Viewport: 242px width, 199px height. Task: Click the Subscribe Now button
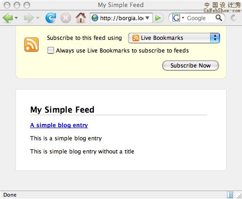pyautogui.click(x=190, y=66)
